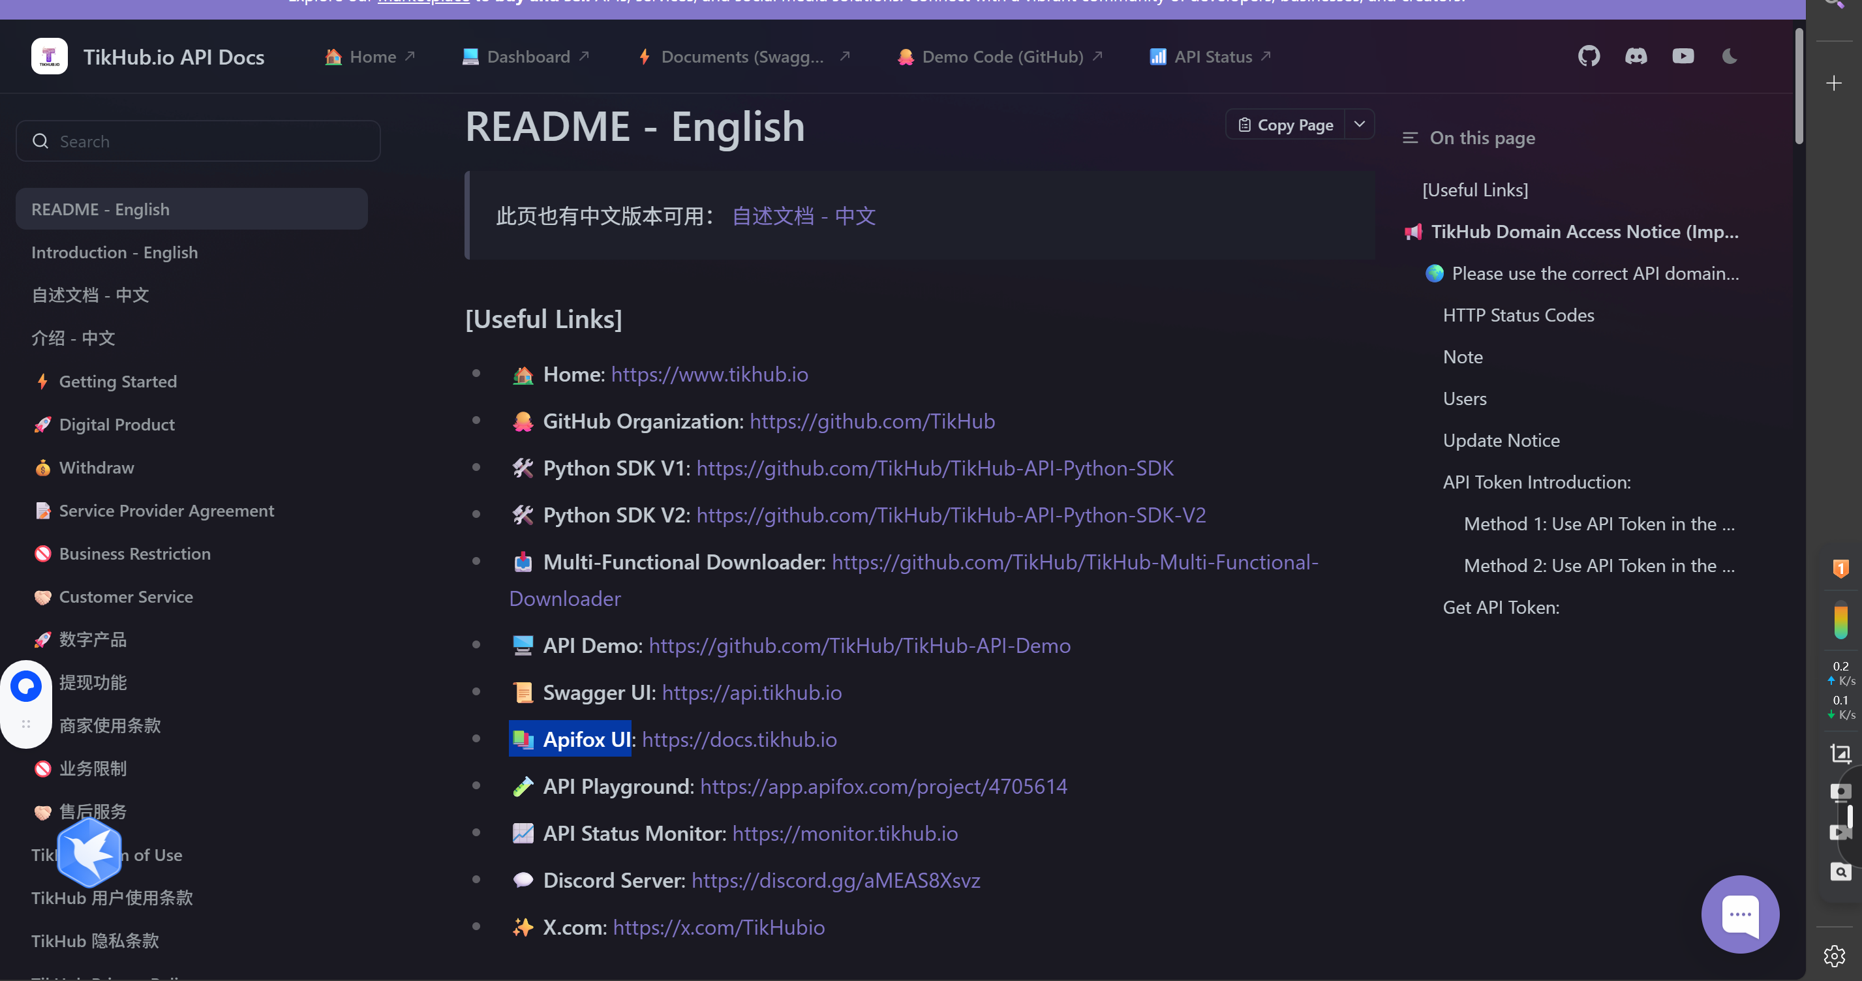The image size is (1862, 981).
Task: Open the docs.tikhub.io link
Action: click(x=739, y=740)
